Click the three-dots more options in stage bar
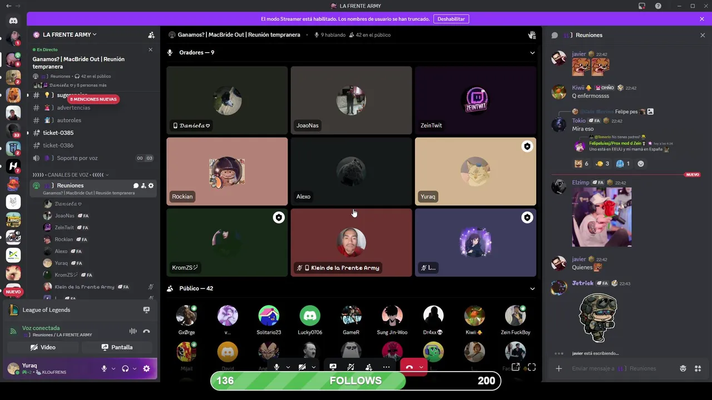This screenshot has width=712, height=400. pos(386,367)
